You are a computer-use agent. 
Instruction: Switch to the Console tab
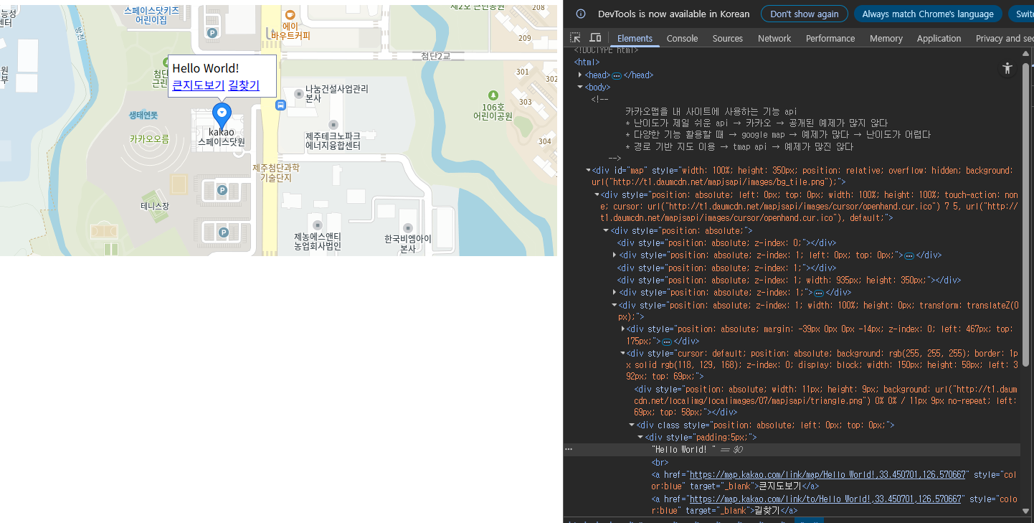pyautogui.click(x=682, y=38)
